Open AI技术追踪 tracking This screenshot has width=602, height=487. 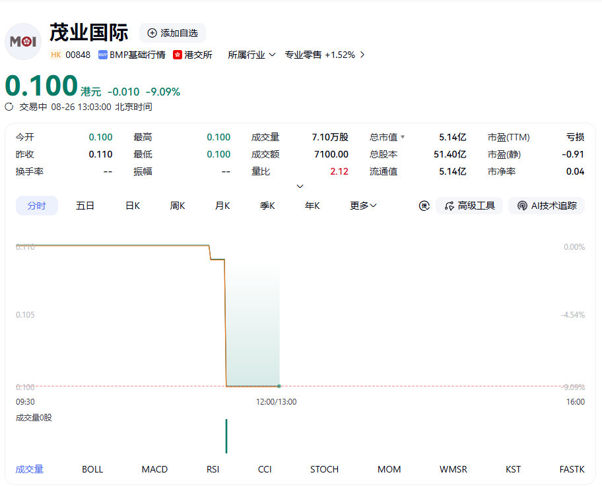tap(547, 206)
